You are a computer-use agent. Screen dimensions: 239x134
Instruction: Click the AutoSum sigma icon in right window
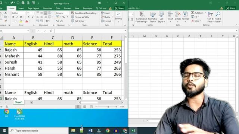pos(193,13)
